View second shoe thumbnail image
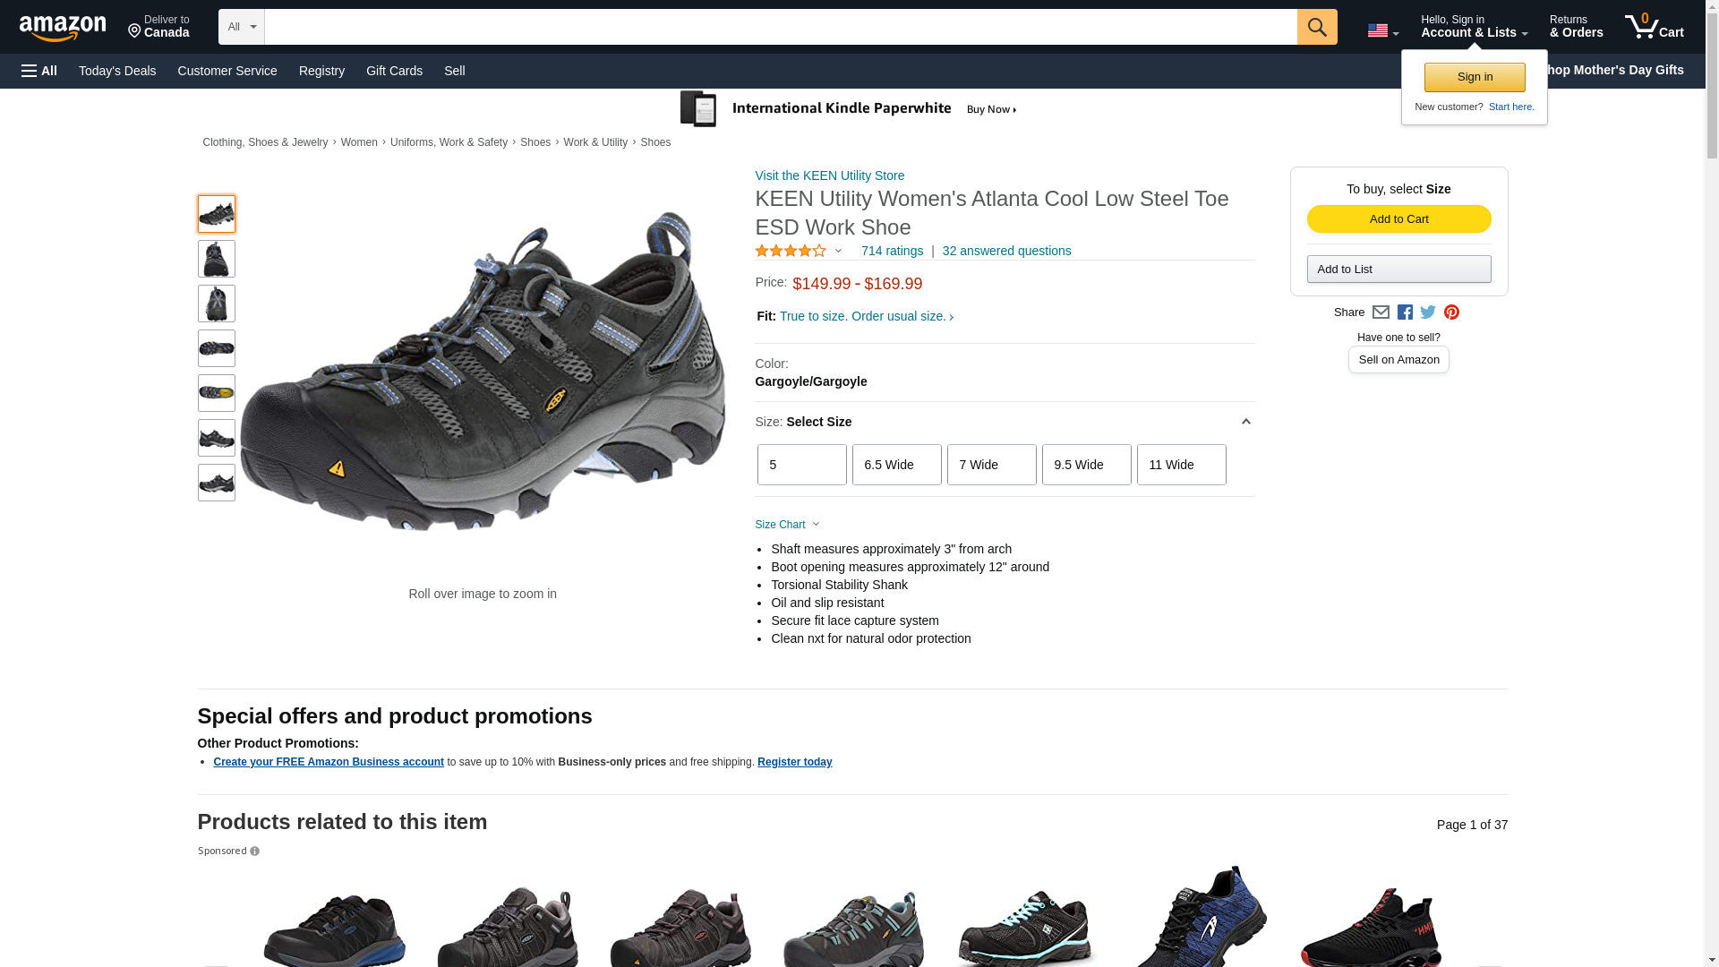 (x=216, y=259)
